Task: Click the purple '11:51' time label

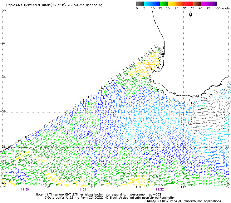Action: 82,190
